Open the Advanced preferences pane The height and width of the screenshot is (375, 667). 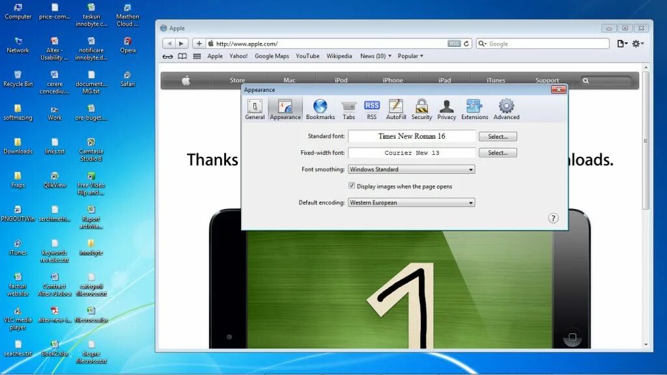coord(506,109)
